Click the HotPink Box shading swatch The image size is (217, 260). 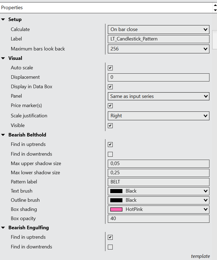coord(116,210)
